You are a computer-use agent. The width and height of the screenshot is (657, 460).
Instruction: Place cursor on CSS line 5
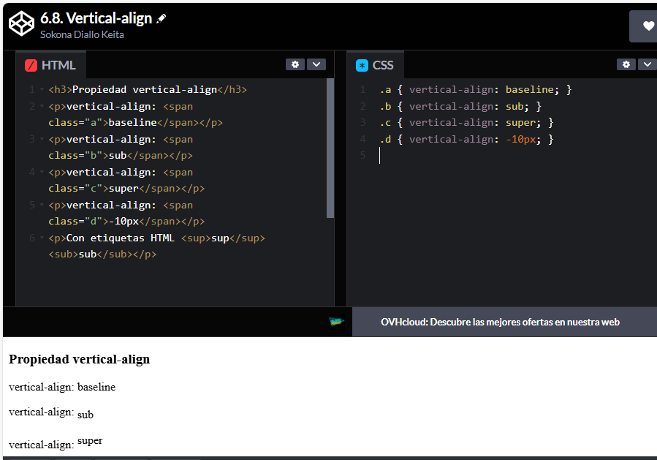(x=379, y=155)
